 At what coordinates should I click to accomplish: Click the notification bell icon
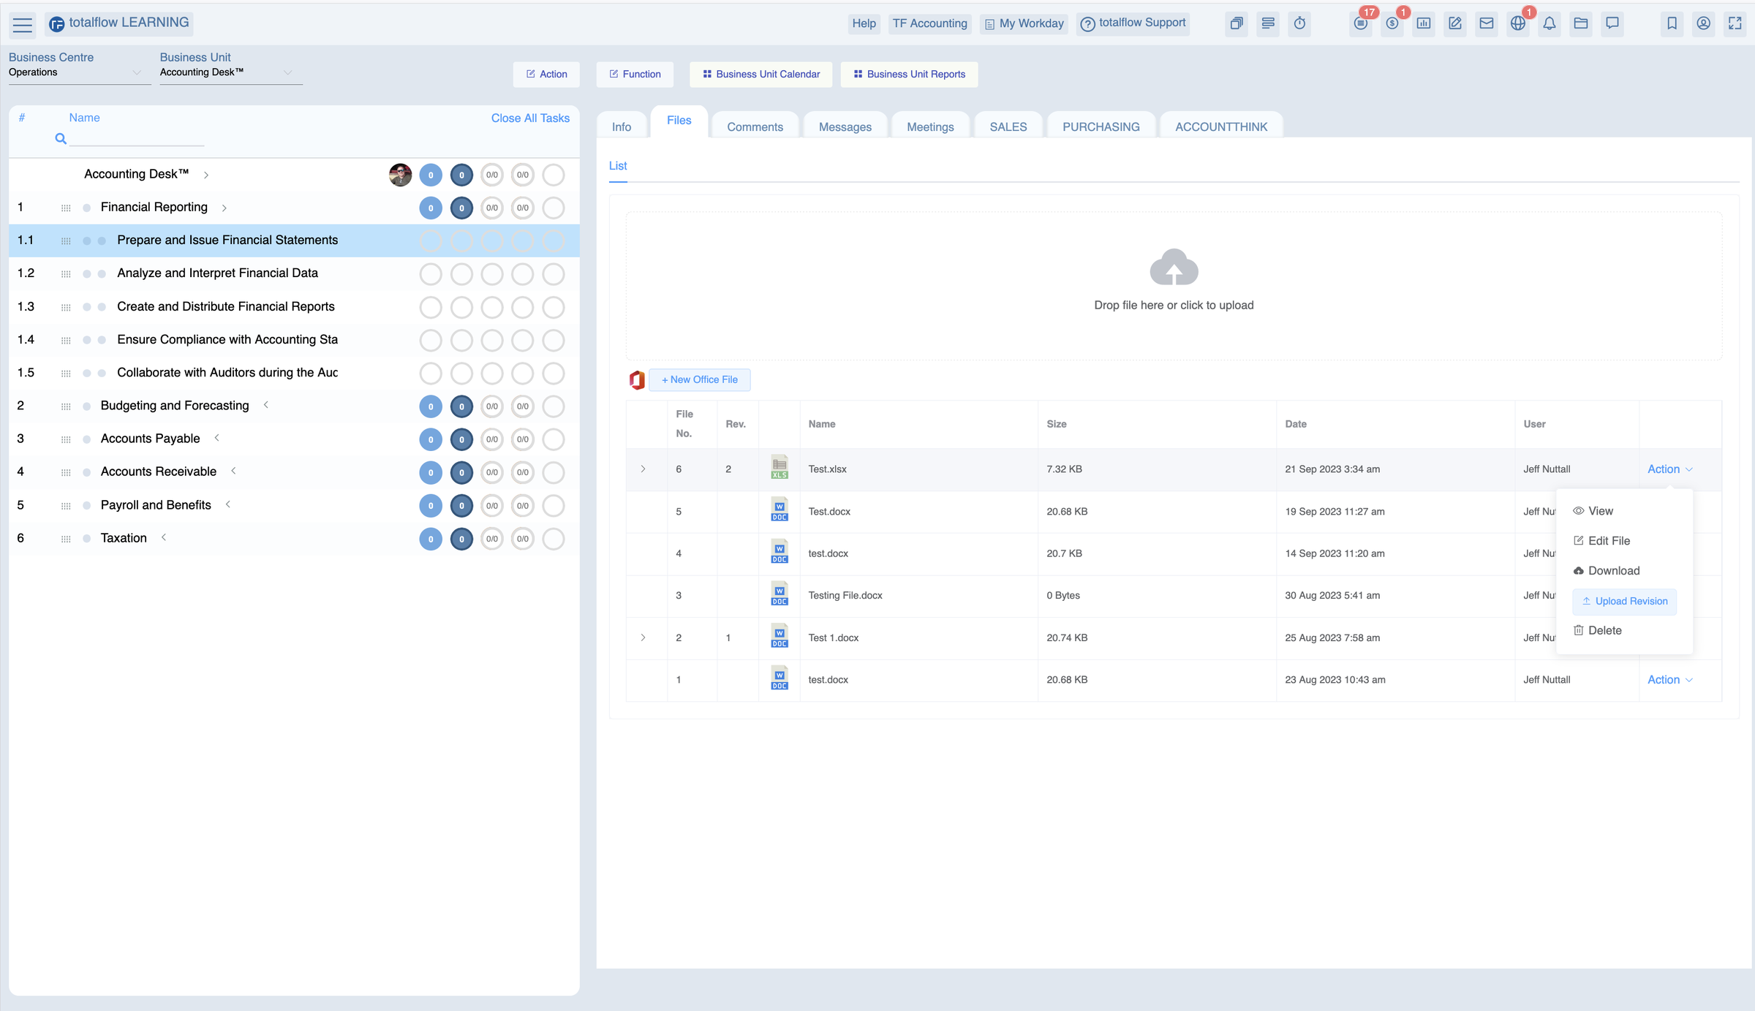(1549, 23)
